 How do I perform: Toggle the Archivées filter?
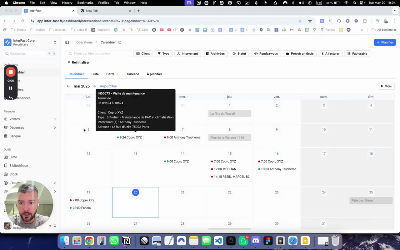pos(215,53)
